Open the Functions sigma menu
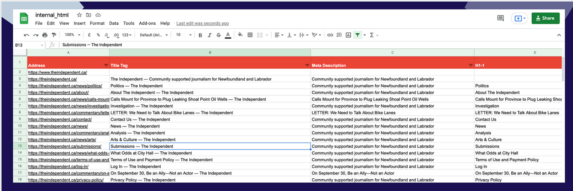The height and width of the screenshot is (191, 573). (x=372, y=35)
